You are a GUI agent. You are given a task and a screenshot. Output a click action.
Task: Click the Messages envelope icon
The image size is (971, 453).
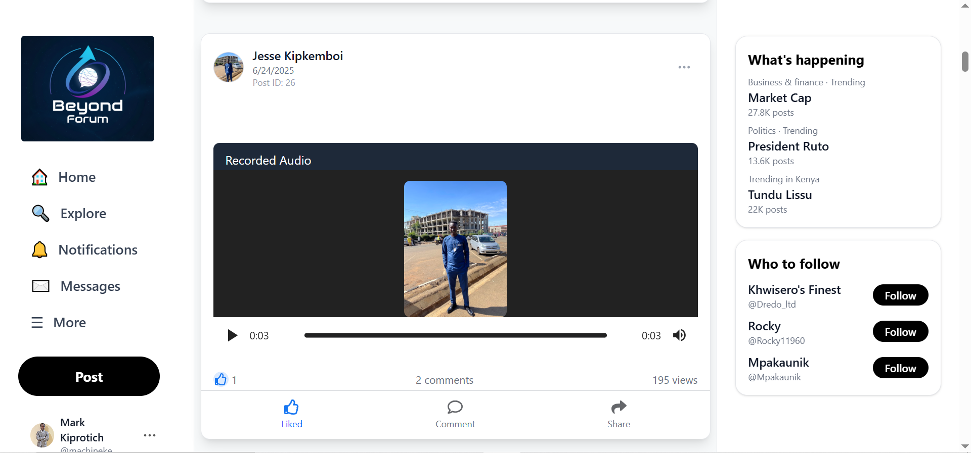(x=40, y=286)
